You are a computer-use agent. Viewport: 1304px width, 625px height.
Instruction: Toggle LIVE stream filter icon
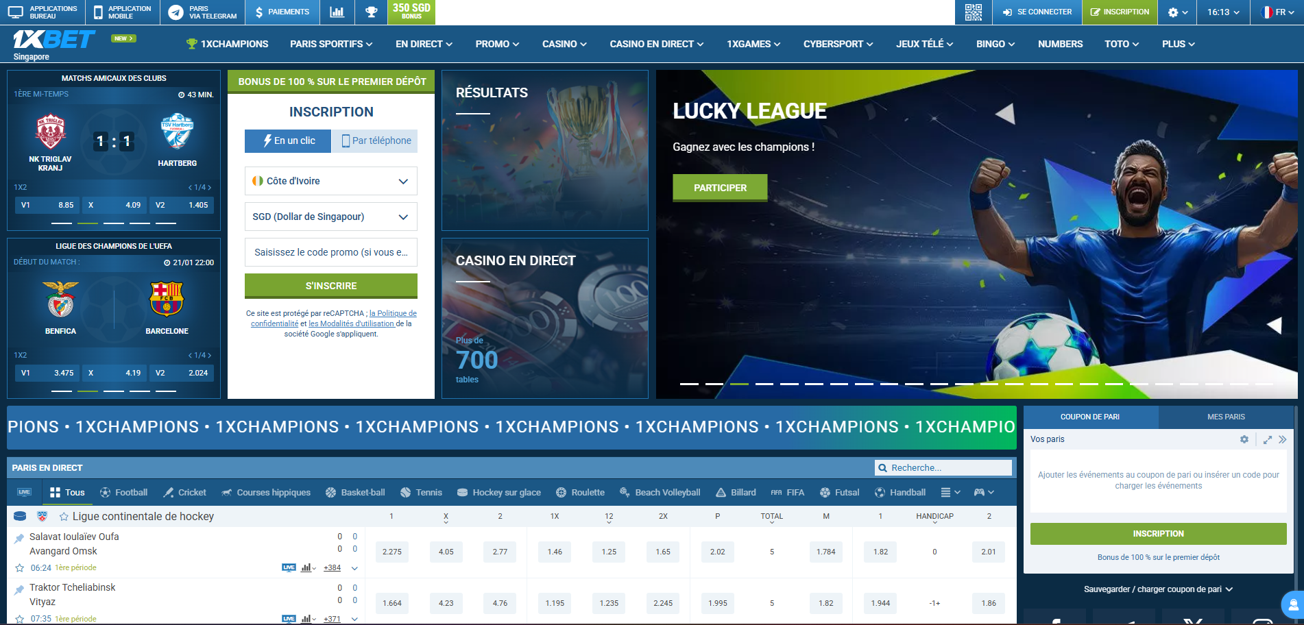click(x=25, y=493)
